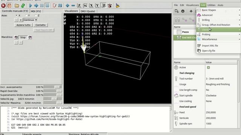Select the X axis radio button
This screenshot has width=241, height=135.
[x=17, y=15]
